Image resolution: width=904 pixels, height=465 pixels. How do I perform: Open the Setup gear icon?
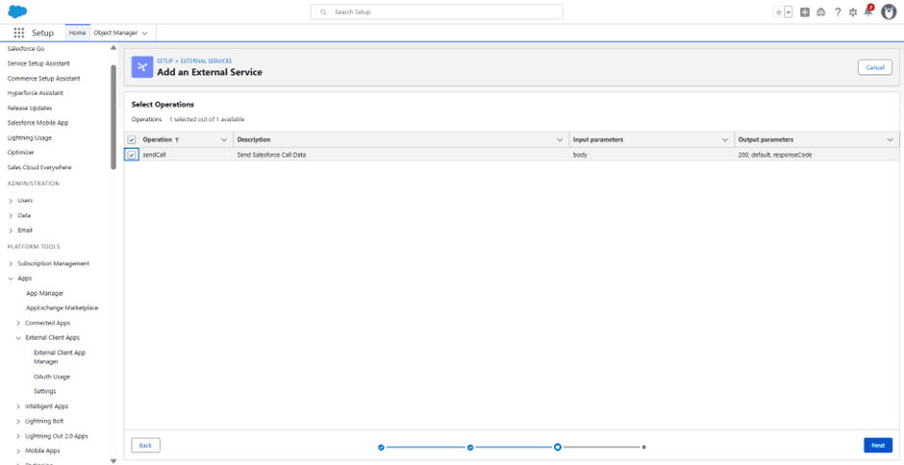(853, 12)
